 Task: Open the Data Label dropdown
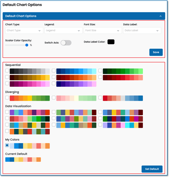coord(142,30)
